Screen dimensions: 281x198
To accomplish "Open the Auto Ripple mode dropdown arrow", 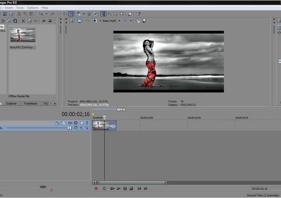I will pos(84,14).
